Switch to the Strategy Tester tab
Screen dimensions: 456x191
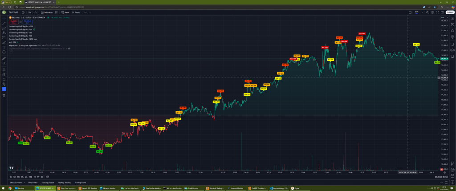pyautogui.click(x=48, y=183)
